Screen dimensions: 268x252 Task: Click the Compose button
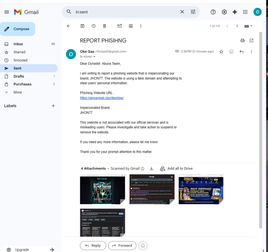coord(18,29)
